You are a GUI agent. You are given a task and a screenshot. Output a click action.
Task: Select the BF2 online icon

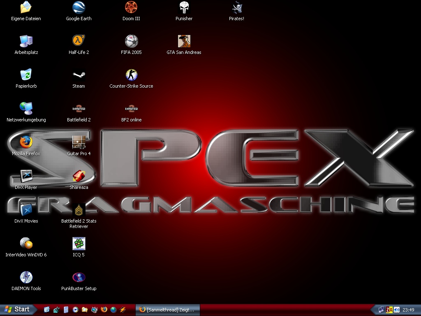click(x=131, y=109)
